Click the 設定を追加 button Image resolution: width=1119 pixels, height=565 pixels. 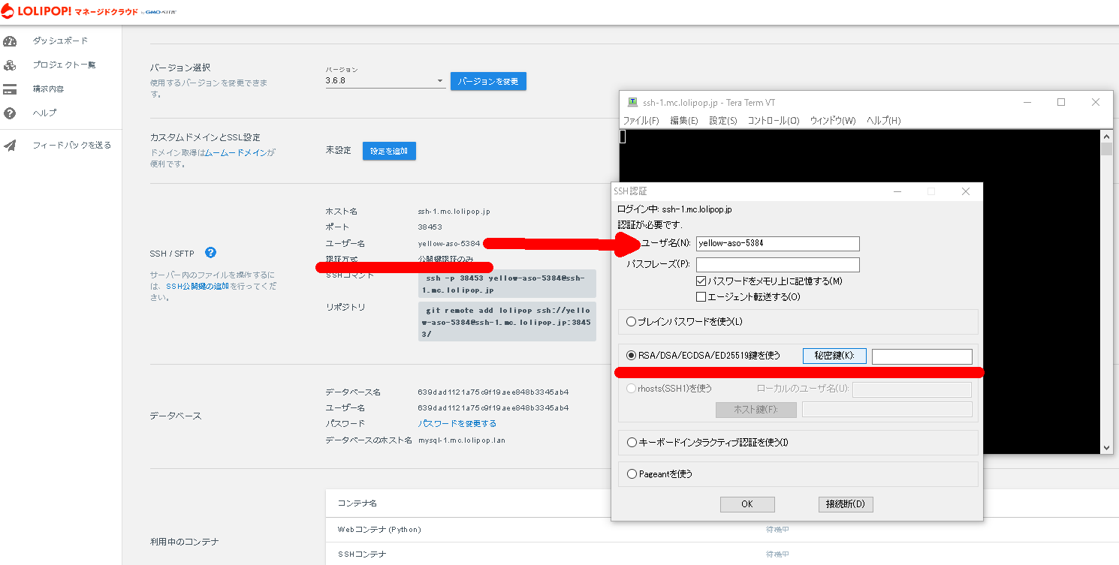point(389,151)
